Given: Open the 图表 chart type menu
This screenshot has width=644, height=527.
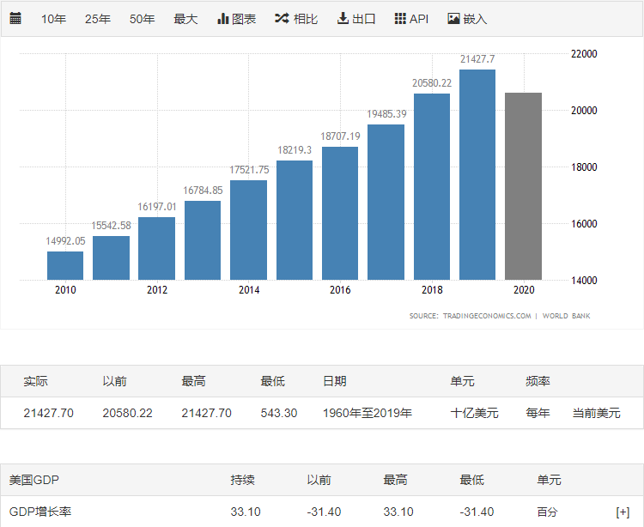Looking at the screenshot, I should click(x=237, y=19).
